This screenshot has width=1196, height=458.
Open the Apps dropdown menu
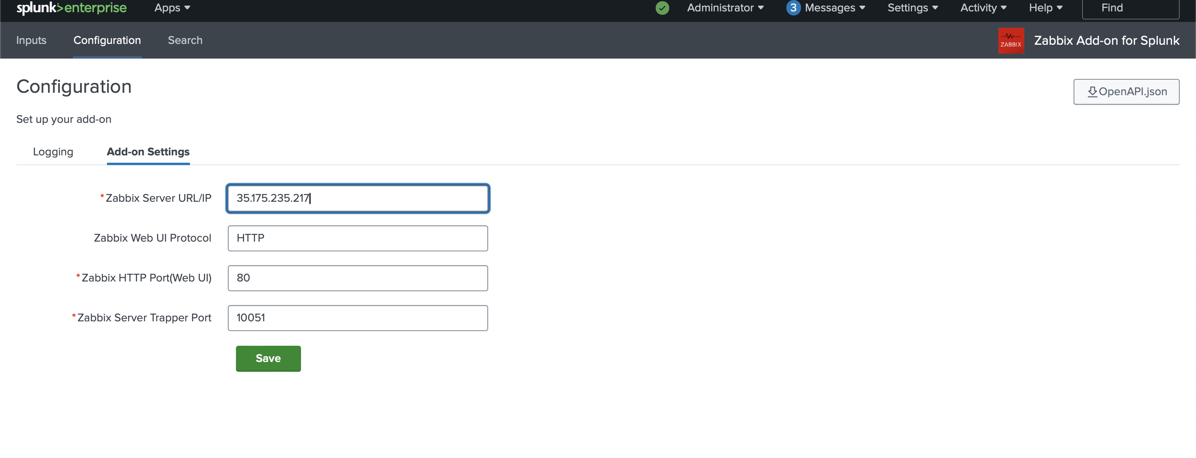click(x=172, y=8)
